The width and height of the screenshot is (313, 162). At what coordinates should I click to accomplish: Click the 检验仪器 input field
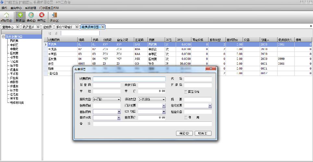click(198, 112)
